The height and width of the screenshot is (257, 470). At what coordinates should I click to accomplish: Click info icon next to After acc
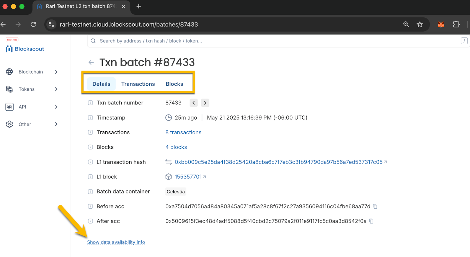click(x=90, y=221)
